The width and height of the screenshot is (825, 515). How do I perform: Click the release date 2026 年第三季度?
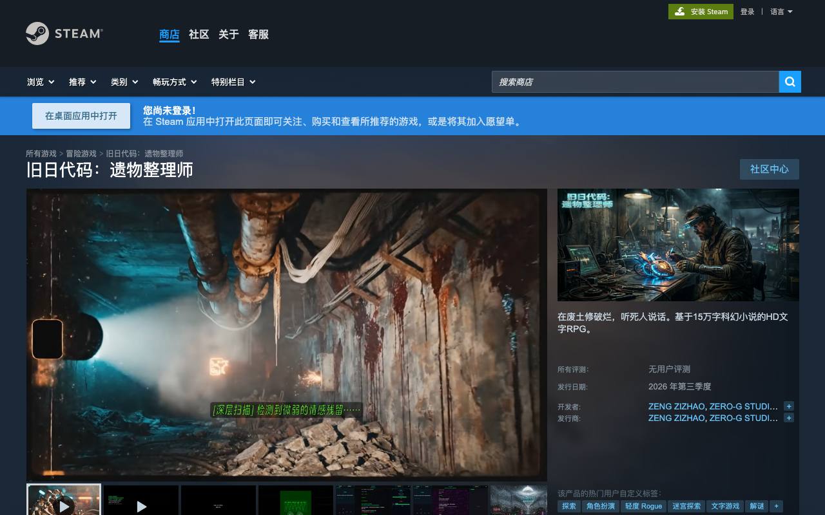pyautogui.click(x=680, y=386)
